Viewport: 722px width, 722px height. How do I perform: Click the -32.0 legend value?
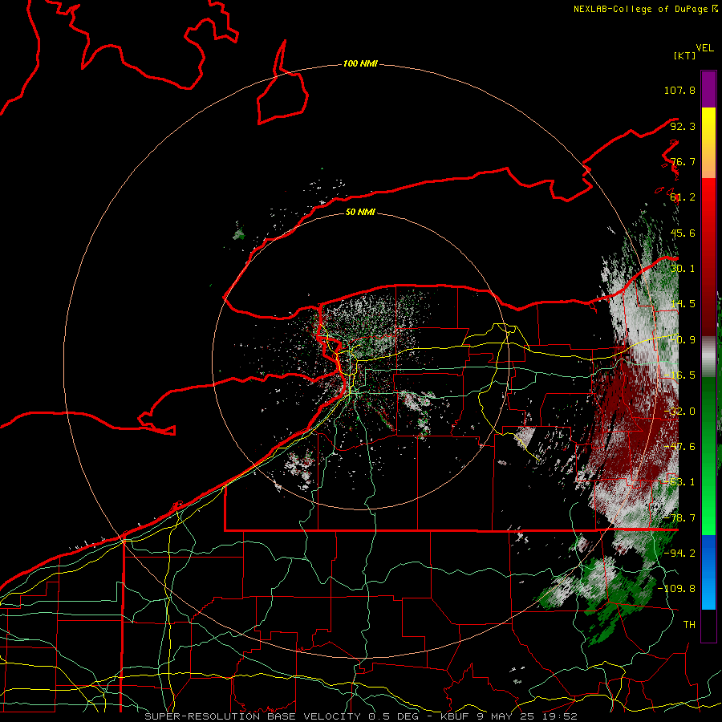[x=679, y=412]
